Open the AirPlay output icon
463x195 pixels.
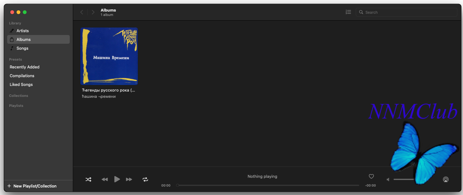[x=446, y=179]
